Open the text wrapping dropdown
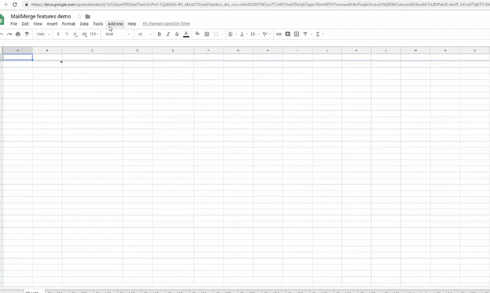490x293 pixels. point(255,34)
